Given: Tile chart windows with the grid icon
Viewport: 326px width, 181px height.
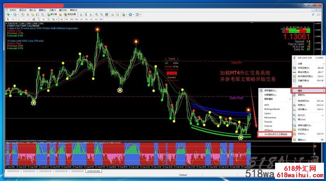Looking at the screenshot, I should point(106,15).
